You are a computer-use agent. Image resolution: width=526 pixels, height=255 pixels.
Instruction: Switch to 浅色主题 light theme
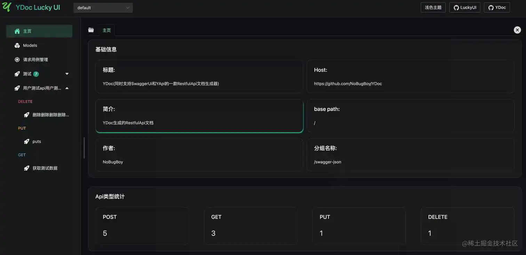point(433,7)
